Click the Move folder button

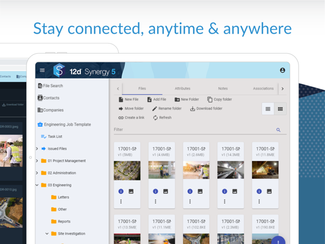click(x=131, y=108)
